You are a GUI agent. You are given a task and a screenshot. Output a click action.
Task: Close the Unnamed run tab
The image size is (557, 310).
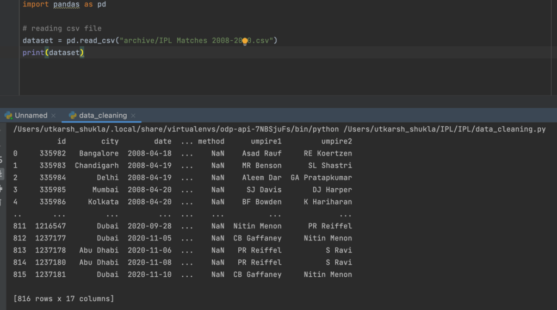pyautogui.click(x=53, y=116)
